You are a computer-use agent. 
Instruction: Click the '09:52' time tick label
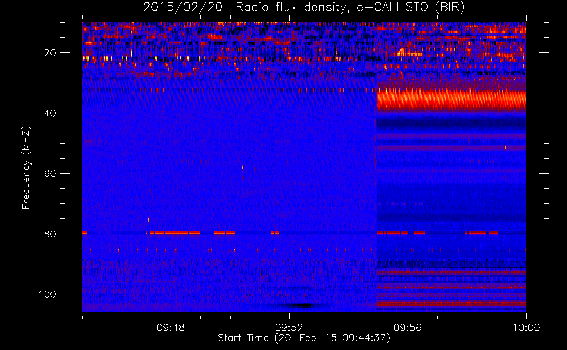[x=289, y=328]
